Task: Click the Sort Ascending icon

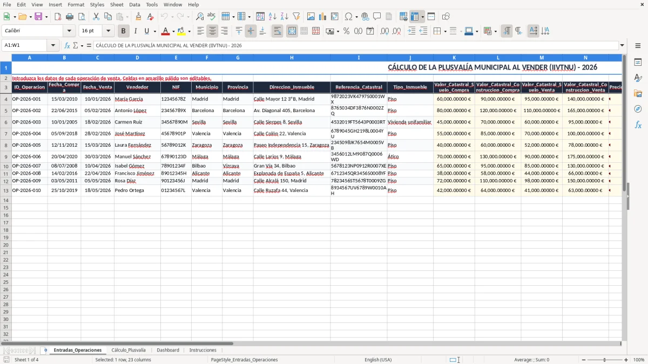Action: point(272,17)
